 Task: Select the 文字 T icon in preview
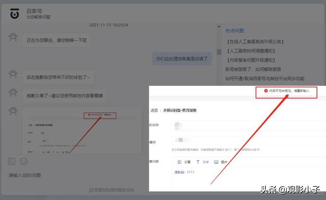198,162
